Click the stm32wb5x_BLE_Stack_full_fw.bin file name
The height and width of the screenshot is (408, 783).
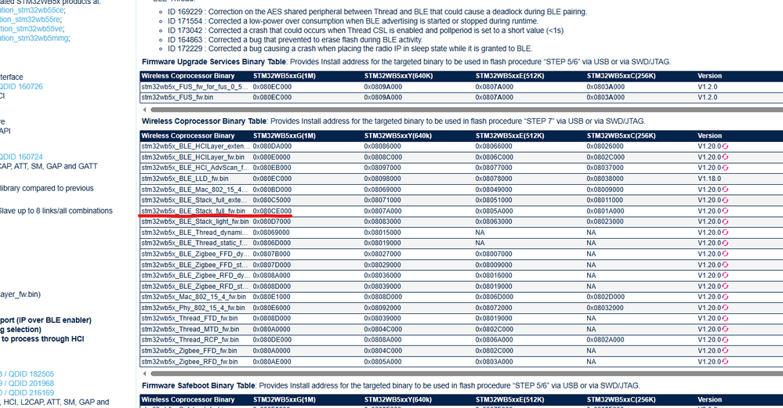tap(194, 211)
